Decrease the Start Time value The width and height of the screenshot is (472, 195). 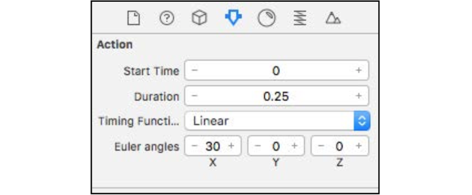click(195, 70)
